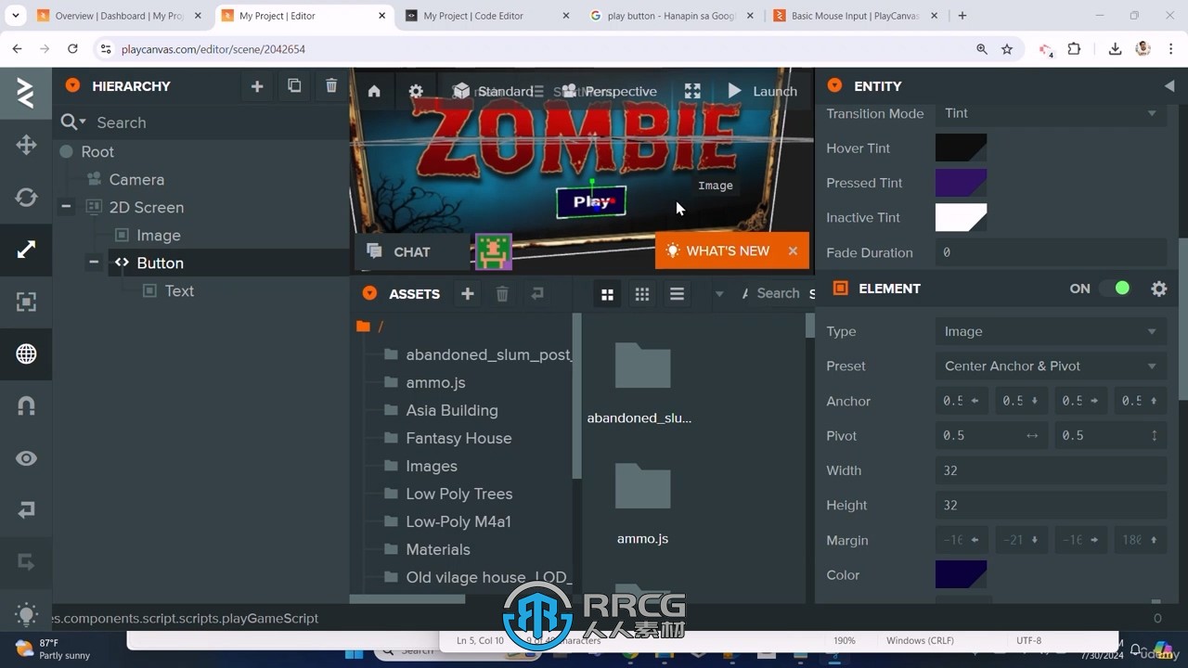
Task: Open the lightmapper bulb icon
Action: coord(26,613)
